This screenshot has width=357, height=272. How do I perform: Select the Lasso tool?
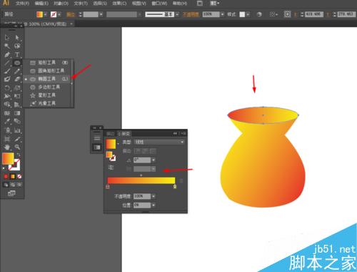tap(17, 46)
